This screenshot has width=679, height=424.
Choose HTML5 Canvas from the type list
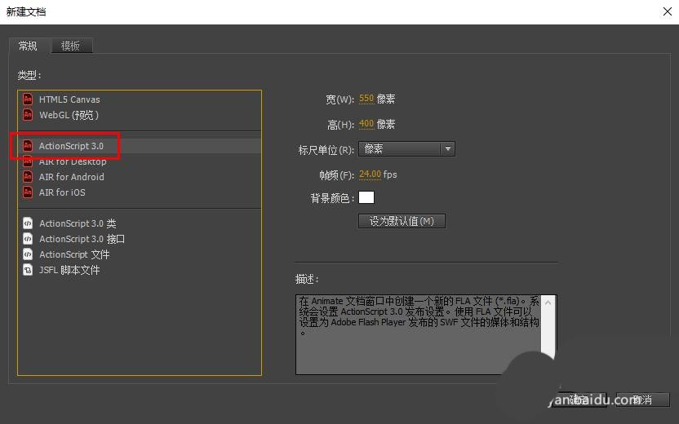(x=69, y=99)
